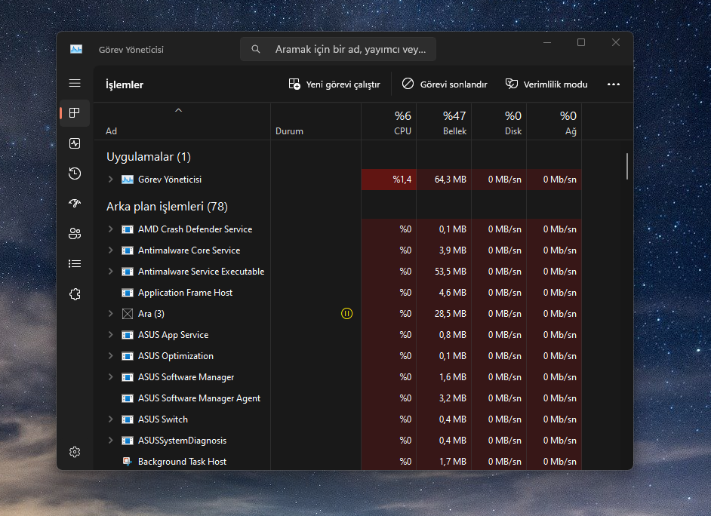The image size is (711, 516).
Task: Sort by the CPU column header
Action: tap(389, 122)
